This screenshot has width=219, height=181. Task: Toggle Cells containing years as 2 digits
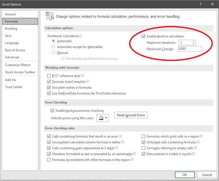49,148
